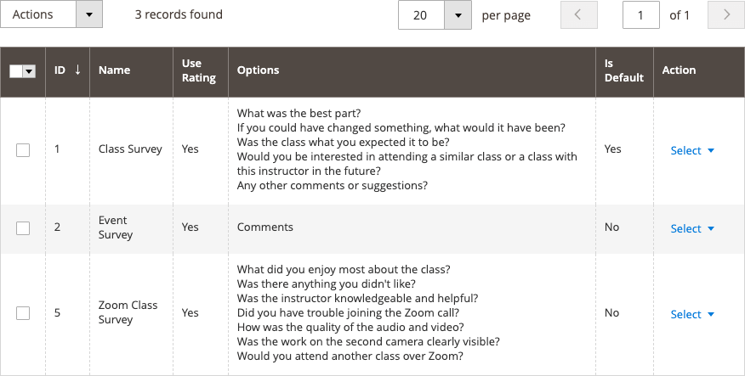Check the Class Survey row checkbox
This screenshot has height=376, width=745.
coord(23,150)
